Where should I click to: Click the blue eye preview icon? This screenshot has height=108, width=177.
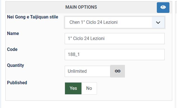tap(163, 8)
